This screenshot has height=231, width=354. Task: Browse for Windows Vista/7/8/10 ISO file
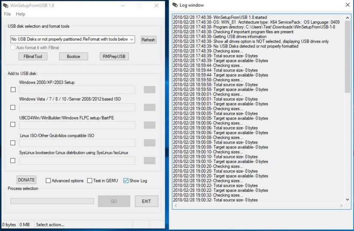click(x=149, y=108)
